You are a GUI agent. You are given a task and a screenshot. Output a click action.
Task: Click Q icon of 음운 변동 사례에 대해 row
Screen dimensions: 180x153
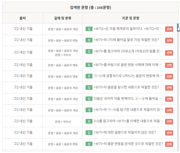pos(89,65)
